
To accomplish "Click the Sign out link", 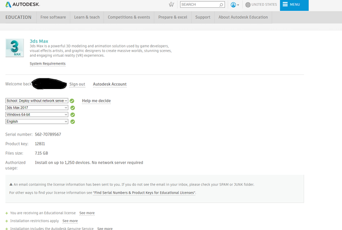I will [x=77, y=84].
